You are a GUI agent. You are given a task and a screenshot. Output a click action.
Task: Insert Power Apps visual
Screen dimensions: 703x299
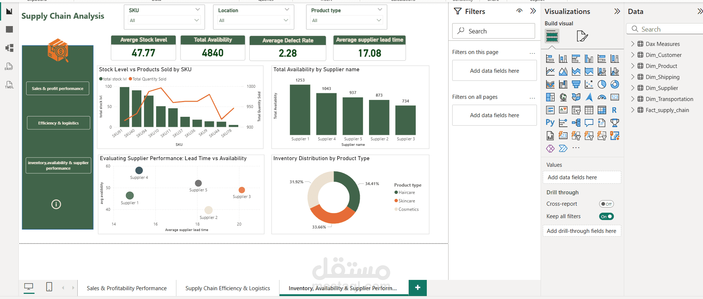(x=550, y=148)
